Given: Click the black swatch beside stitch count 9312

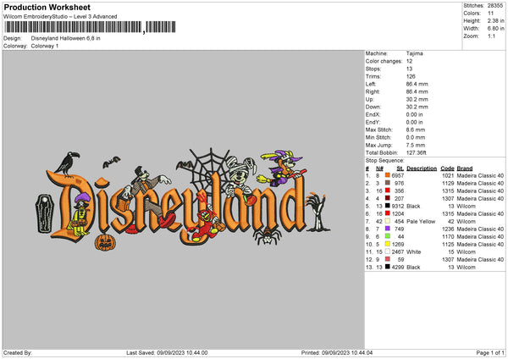Looking at the screenshot, I should pyautogui.click(x=387, y=206).
